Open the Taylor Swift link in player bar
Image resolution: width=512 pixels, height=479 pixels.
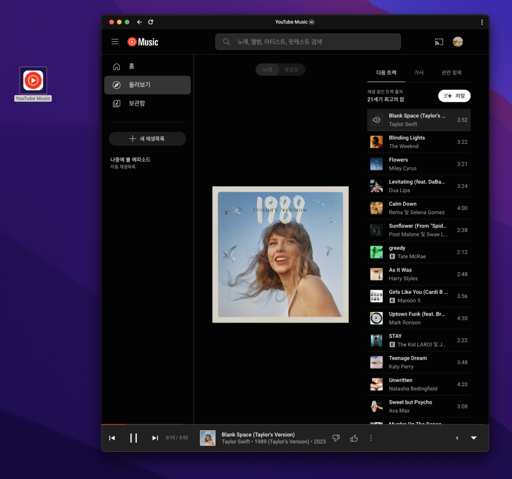[x=235, y=442]
